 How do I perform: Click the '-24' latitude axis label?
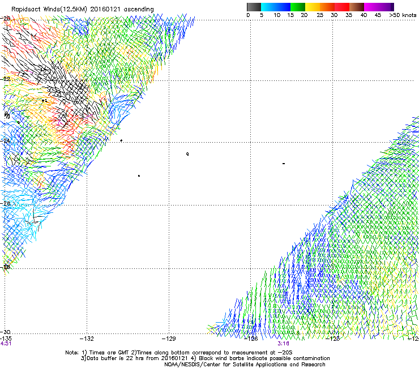coord(5,140)
